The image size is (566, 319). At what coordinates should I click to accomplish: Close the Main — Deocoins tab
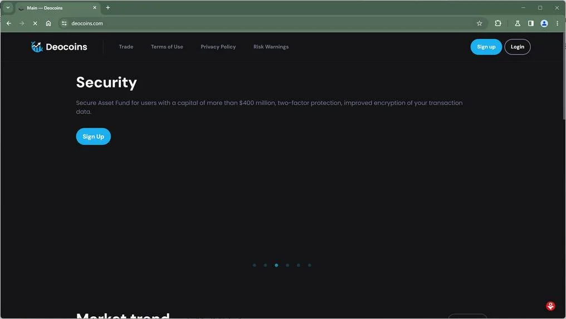click(x=95, y=8)
